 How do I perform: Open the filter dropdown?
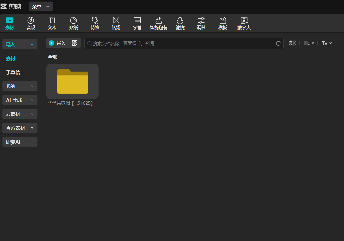point(327,43)
